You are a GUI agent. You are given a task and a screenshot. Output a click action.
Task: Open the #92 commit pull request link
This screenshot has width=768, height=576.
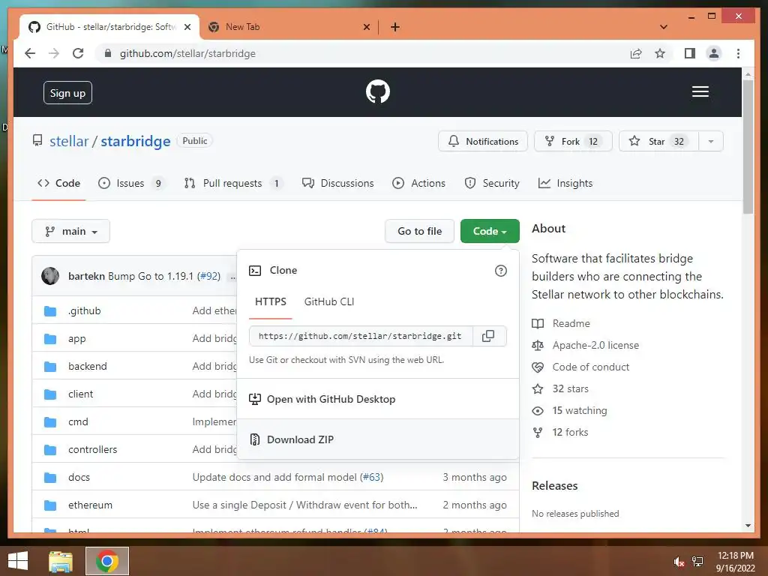pyautogui.click(x=208, y=276)
